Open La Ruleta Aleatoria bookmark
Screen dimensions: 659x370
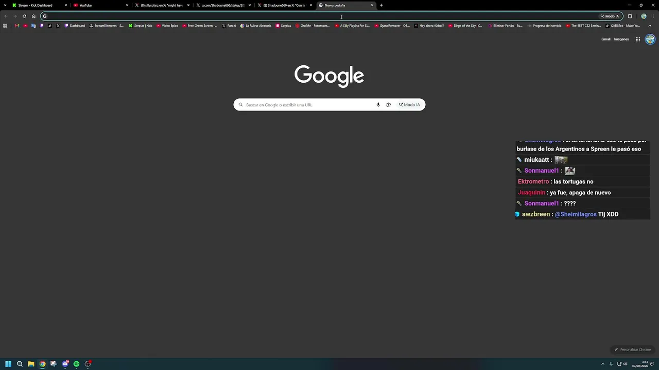[255, 26]
